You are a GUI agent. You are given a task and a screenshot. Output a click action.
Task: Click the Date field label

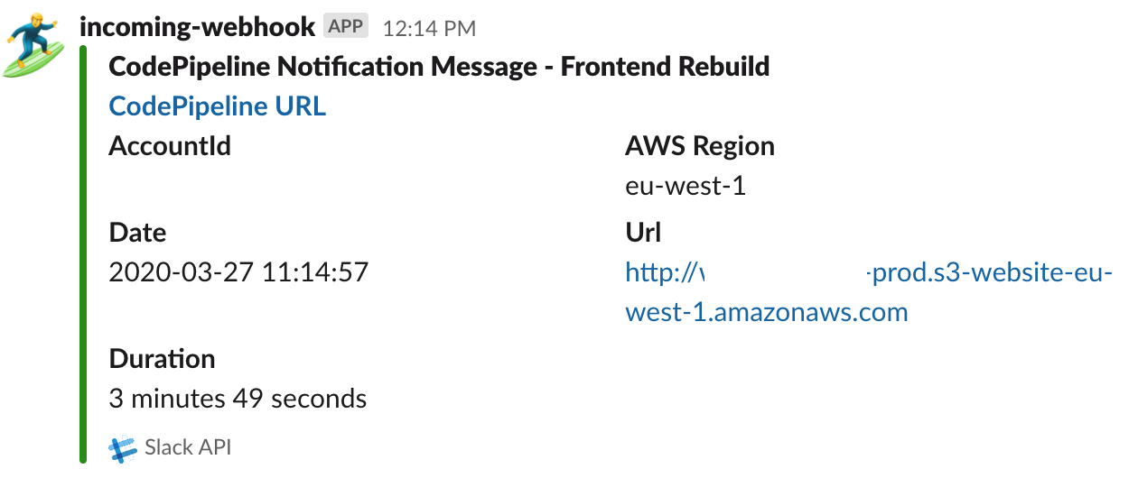tap(137, 233)
